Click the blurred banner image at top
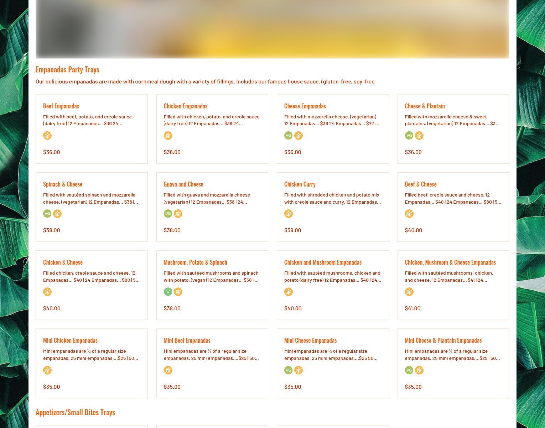The width and height of the screenshot is (545, 428). click(x=272, y=29)
